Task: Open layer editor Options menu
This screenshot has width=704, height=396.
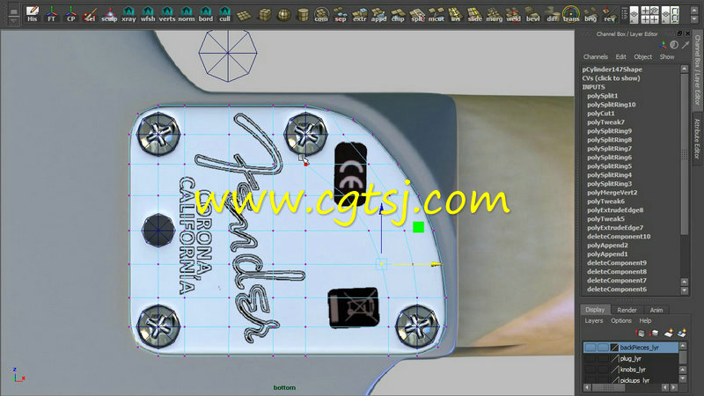Action: click(x=621, y=320)
